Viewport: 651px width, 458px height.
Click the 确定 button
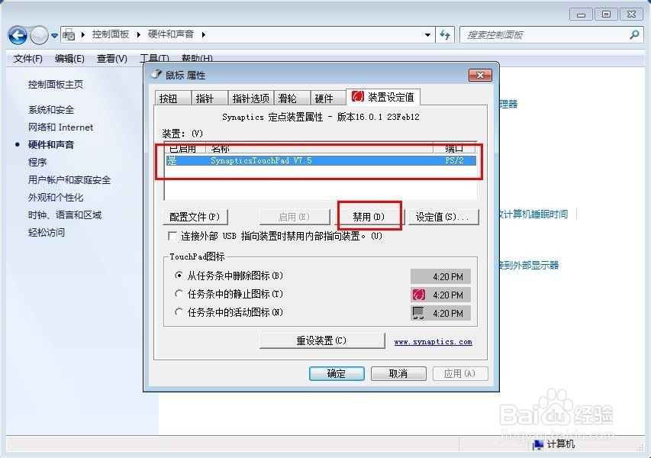point(337,373)
